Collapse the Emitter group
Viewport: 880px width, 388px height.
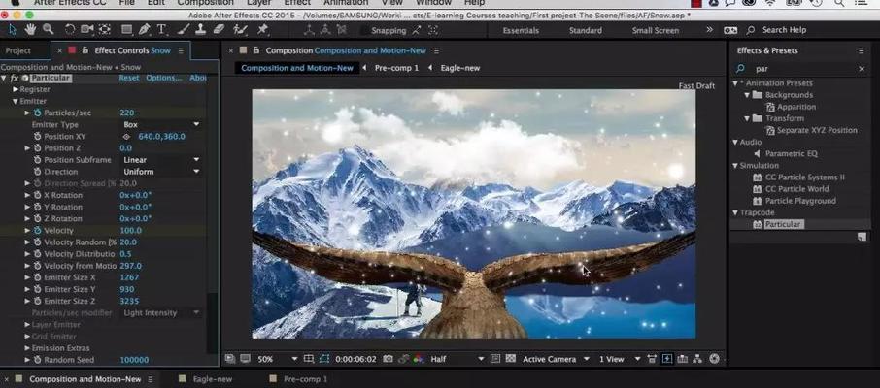(x=16, y=102)
